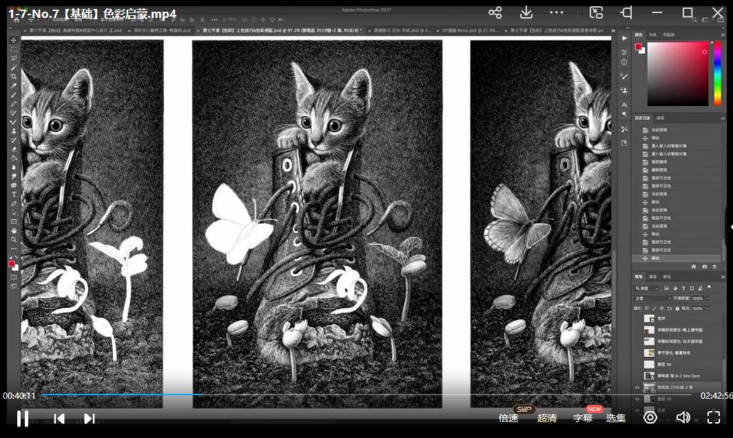Select the Move tool in Photoshop toolbar
This screenshot has width=733, height=438.
tap(14, 40)
